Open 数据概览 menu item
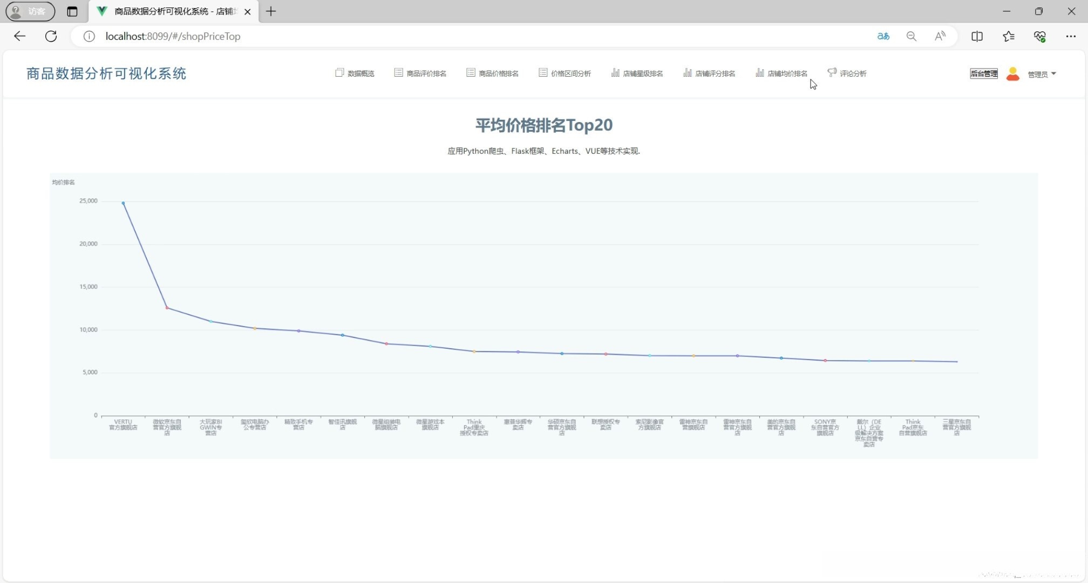 [x=355, y=73]
